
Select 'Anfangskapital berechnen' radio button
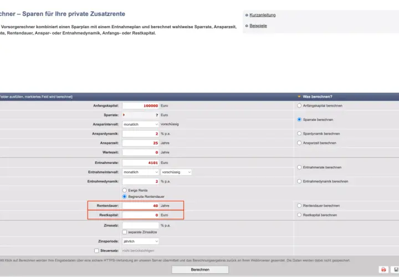pyautogui.click(x=299, y=106)
